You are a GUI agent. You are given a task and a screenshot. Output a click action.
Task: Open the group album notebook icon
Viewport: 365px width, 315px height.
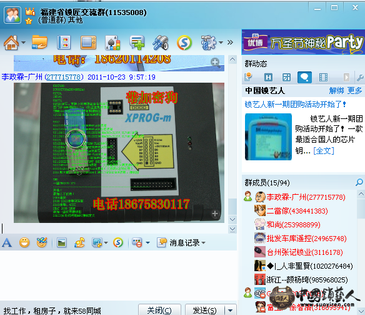(64, 43)
